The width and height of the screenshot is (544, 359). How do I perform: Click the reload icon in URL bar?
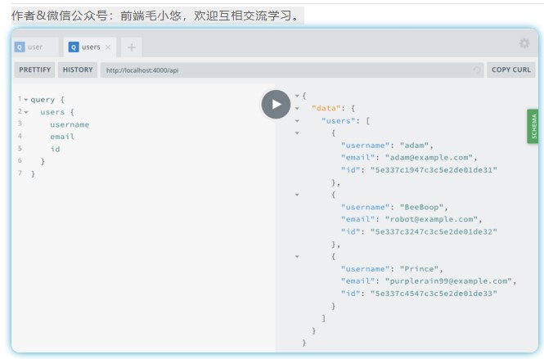pos(477,70)
